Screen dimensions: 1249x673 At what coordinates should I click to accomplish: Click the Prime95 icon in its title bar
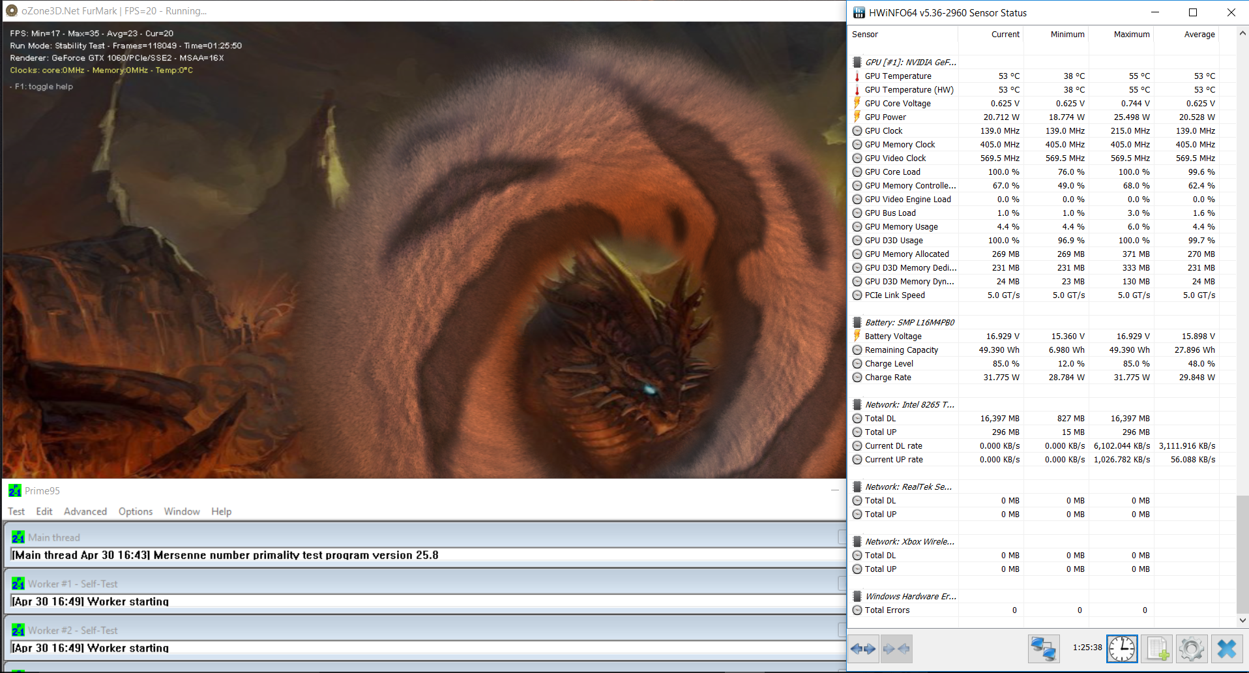tap(14, 490)
